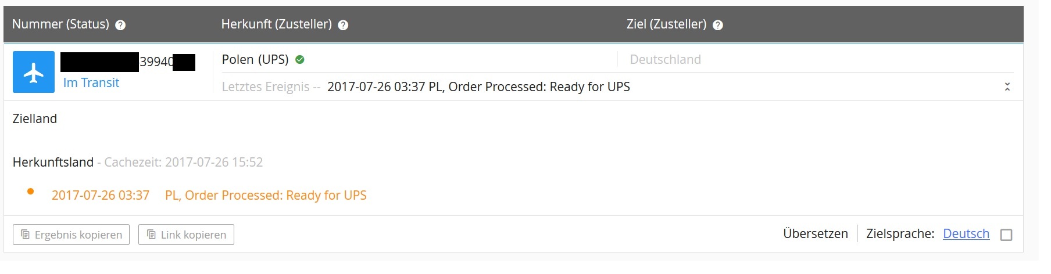The image size is (1051, 274).
Task: Click Ergebnis kopieren button
Action: click(x=71, y=235)
